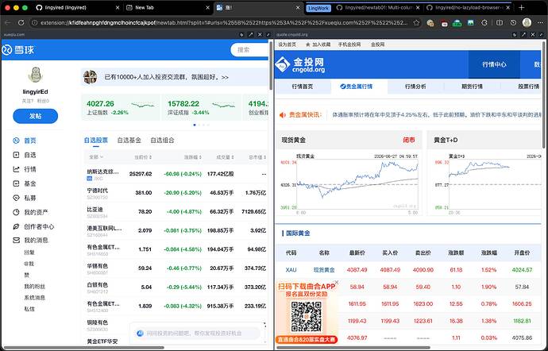The height and width of the screenshot is (351, 548).
Task: Open the 深证成指 15782.22 index card
Action: tap(201, 108)
